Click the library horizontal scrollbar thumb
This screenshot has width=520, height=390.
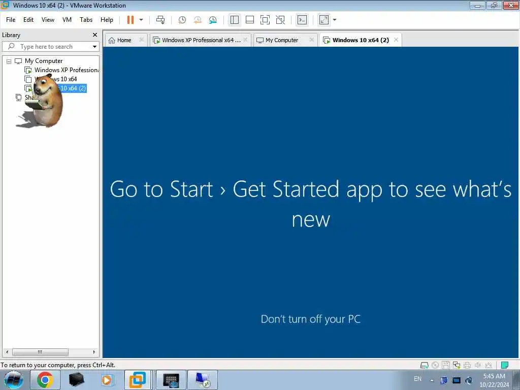[x=40, y=352]
